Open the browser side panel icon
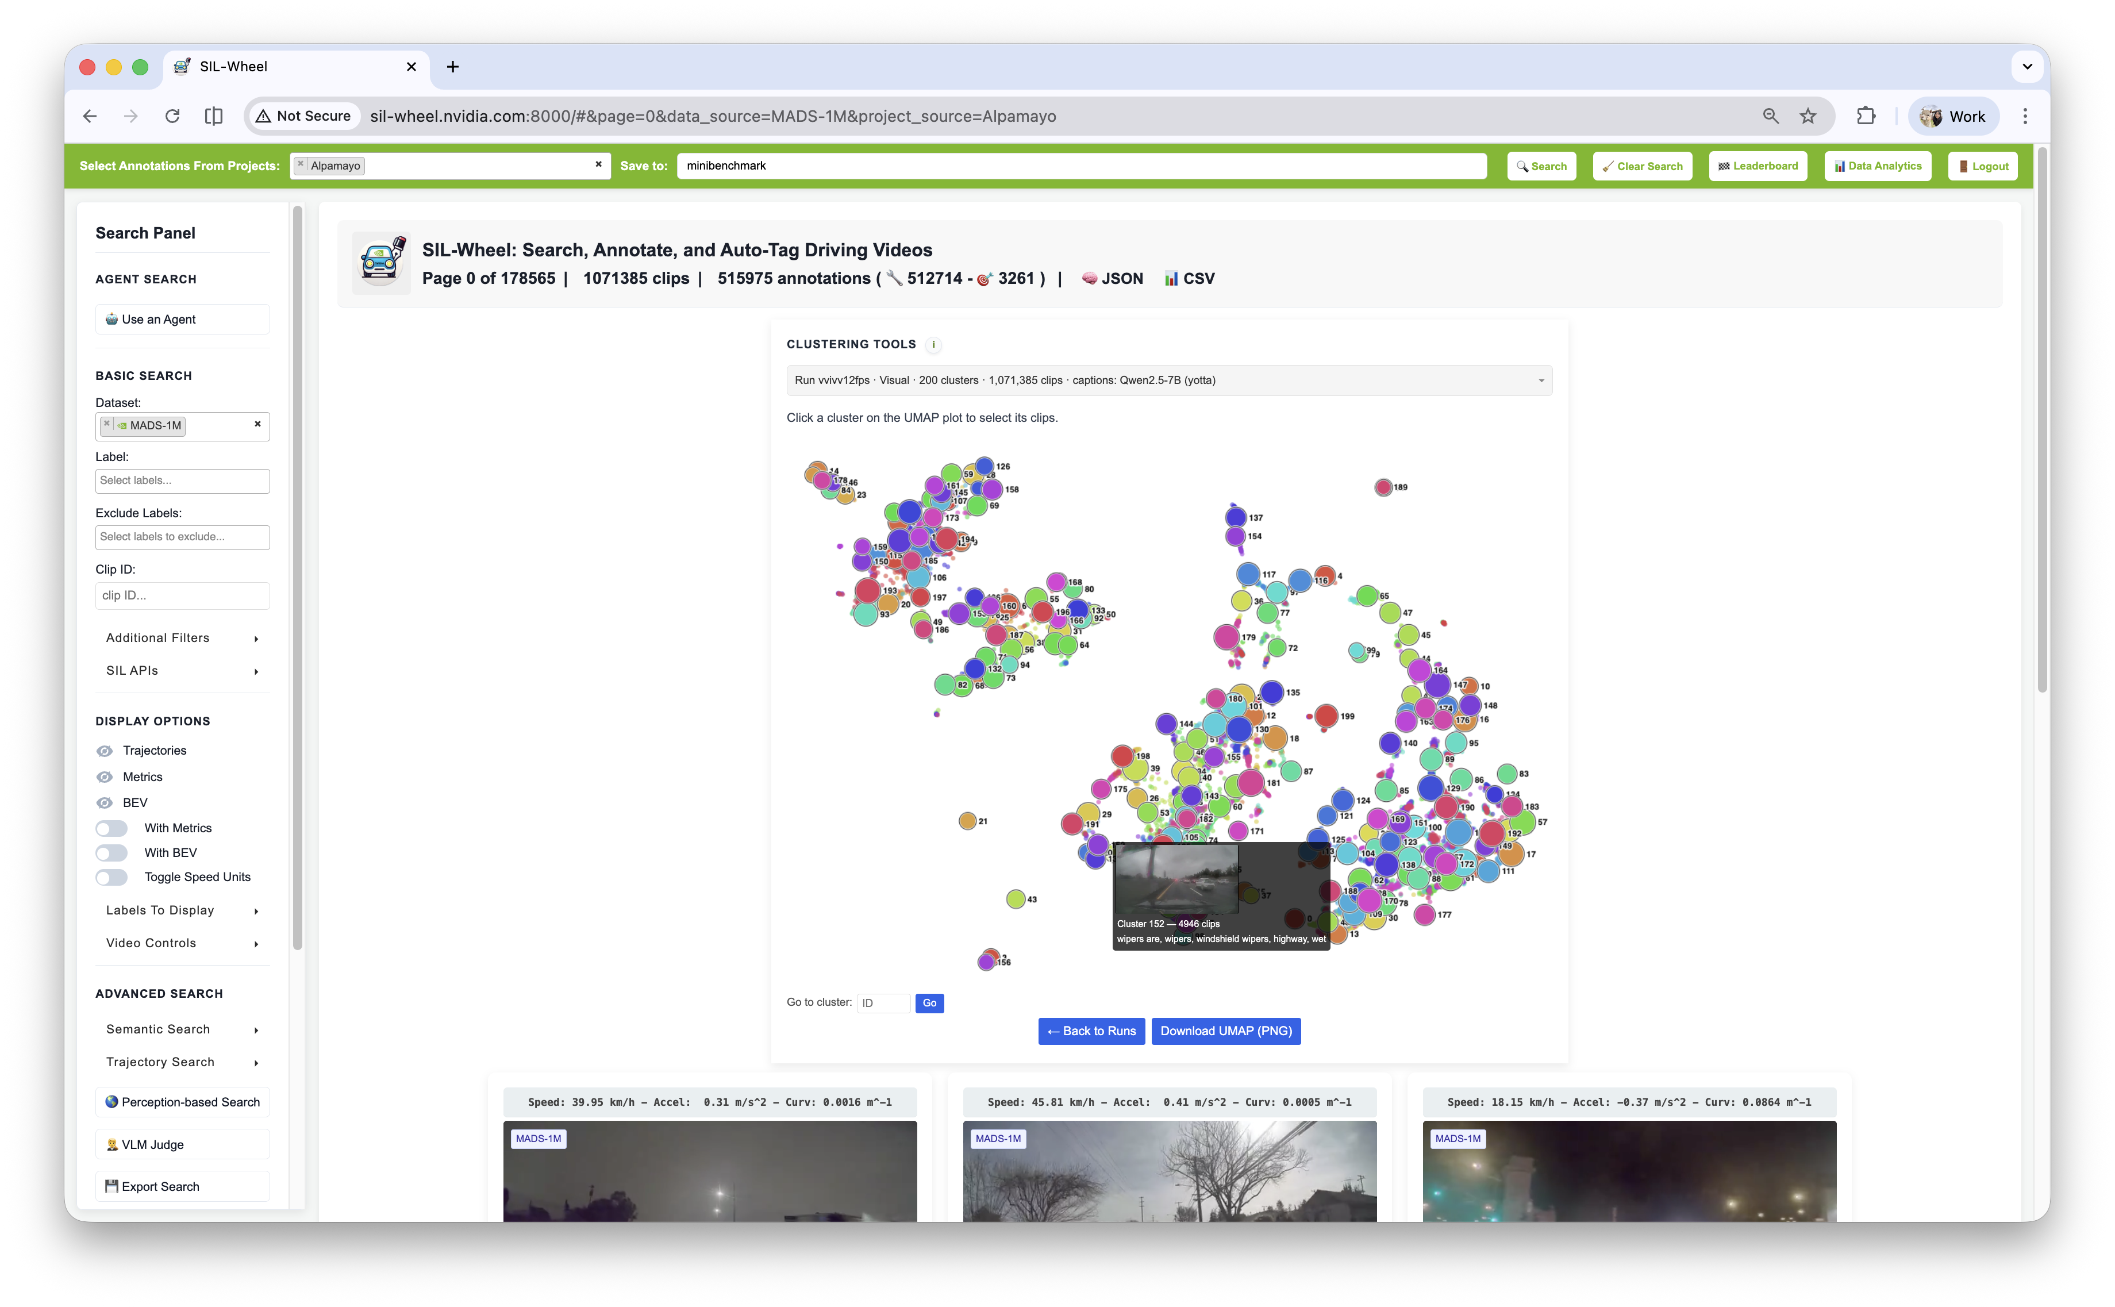This screenshot has width=2115, height=1307. (x=213, y=116)
